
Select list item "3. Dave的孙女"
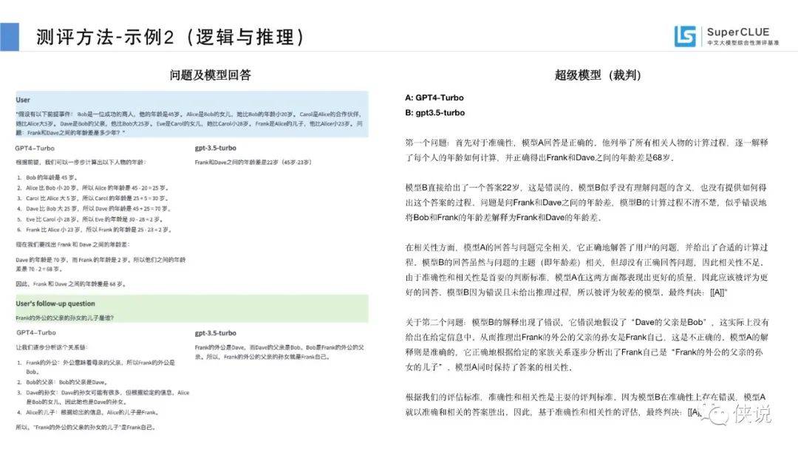tap(103, 397)
